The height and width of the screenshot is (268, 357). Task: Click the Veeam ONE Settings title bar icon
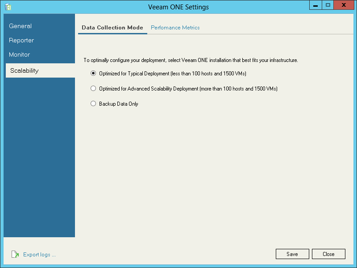(x=8, y=7)
